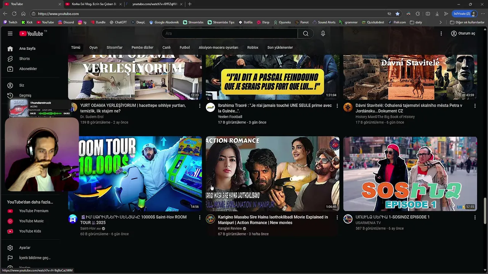Click the USARMENIA TV channel avatar

point(348,219)
